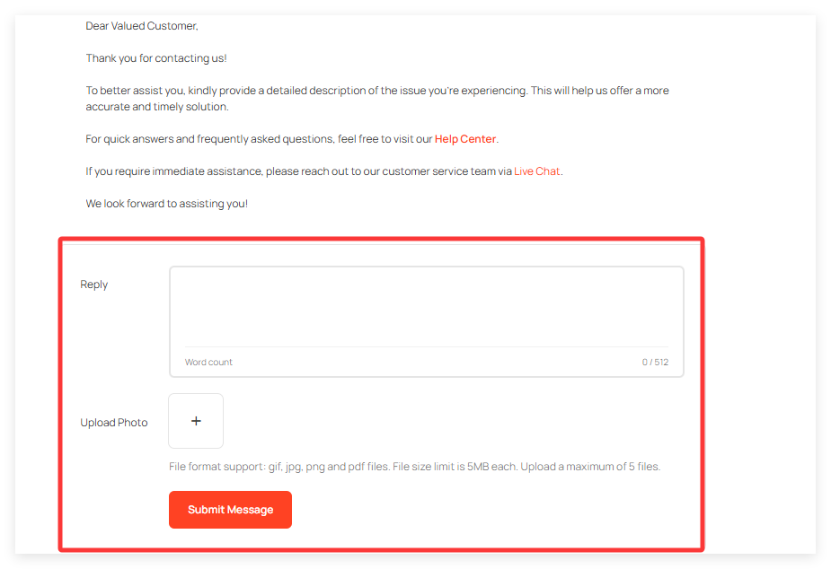This screenshot has height=569, width=831.
Task: Focus the Reply message text area
Action: pyautogui.click(x=426, y=306)
